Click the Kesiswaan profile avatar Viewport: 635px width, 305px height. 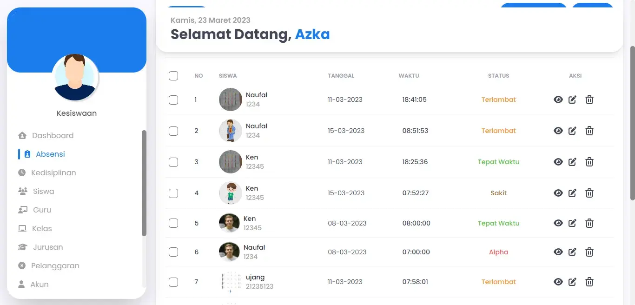pos(75,77)
